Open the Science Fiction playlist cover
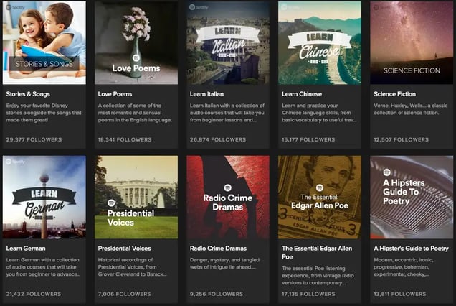 coord(412,42)
